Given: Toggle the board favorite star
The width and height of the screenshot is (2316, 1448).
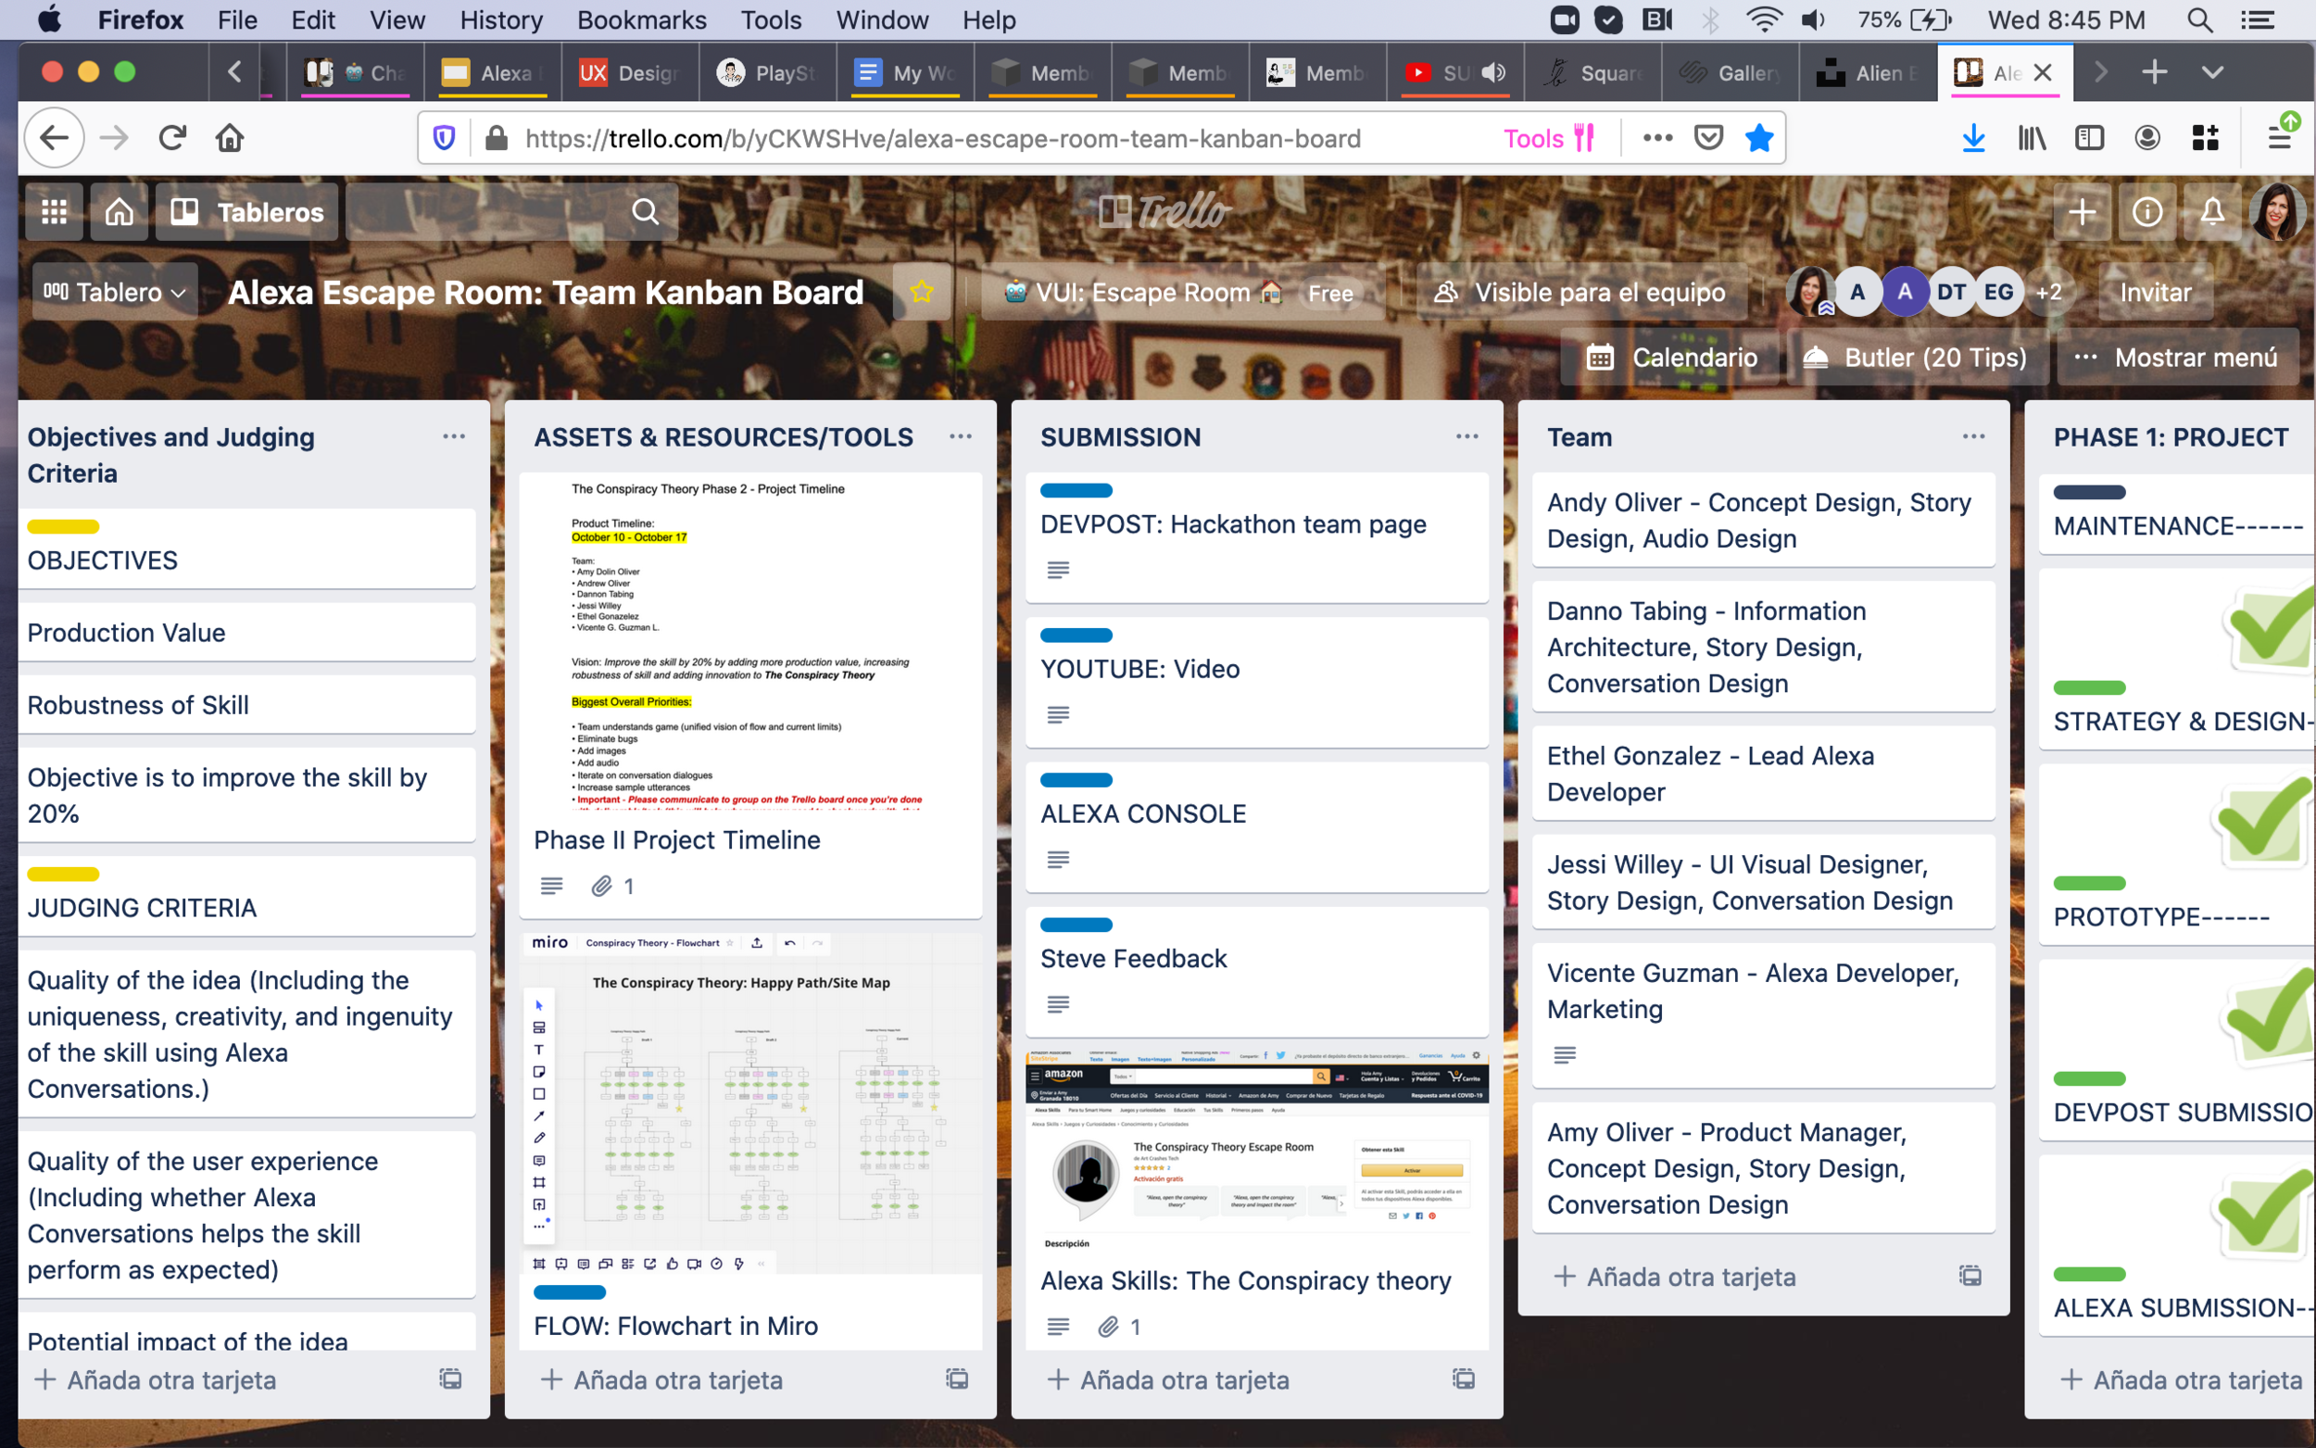Looking at the screenshot, I should pos(921,292).
